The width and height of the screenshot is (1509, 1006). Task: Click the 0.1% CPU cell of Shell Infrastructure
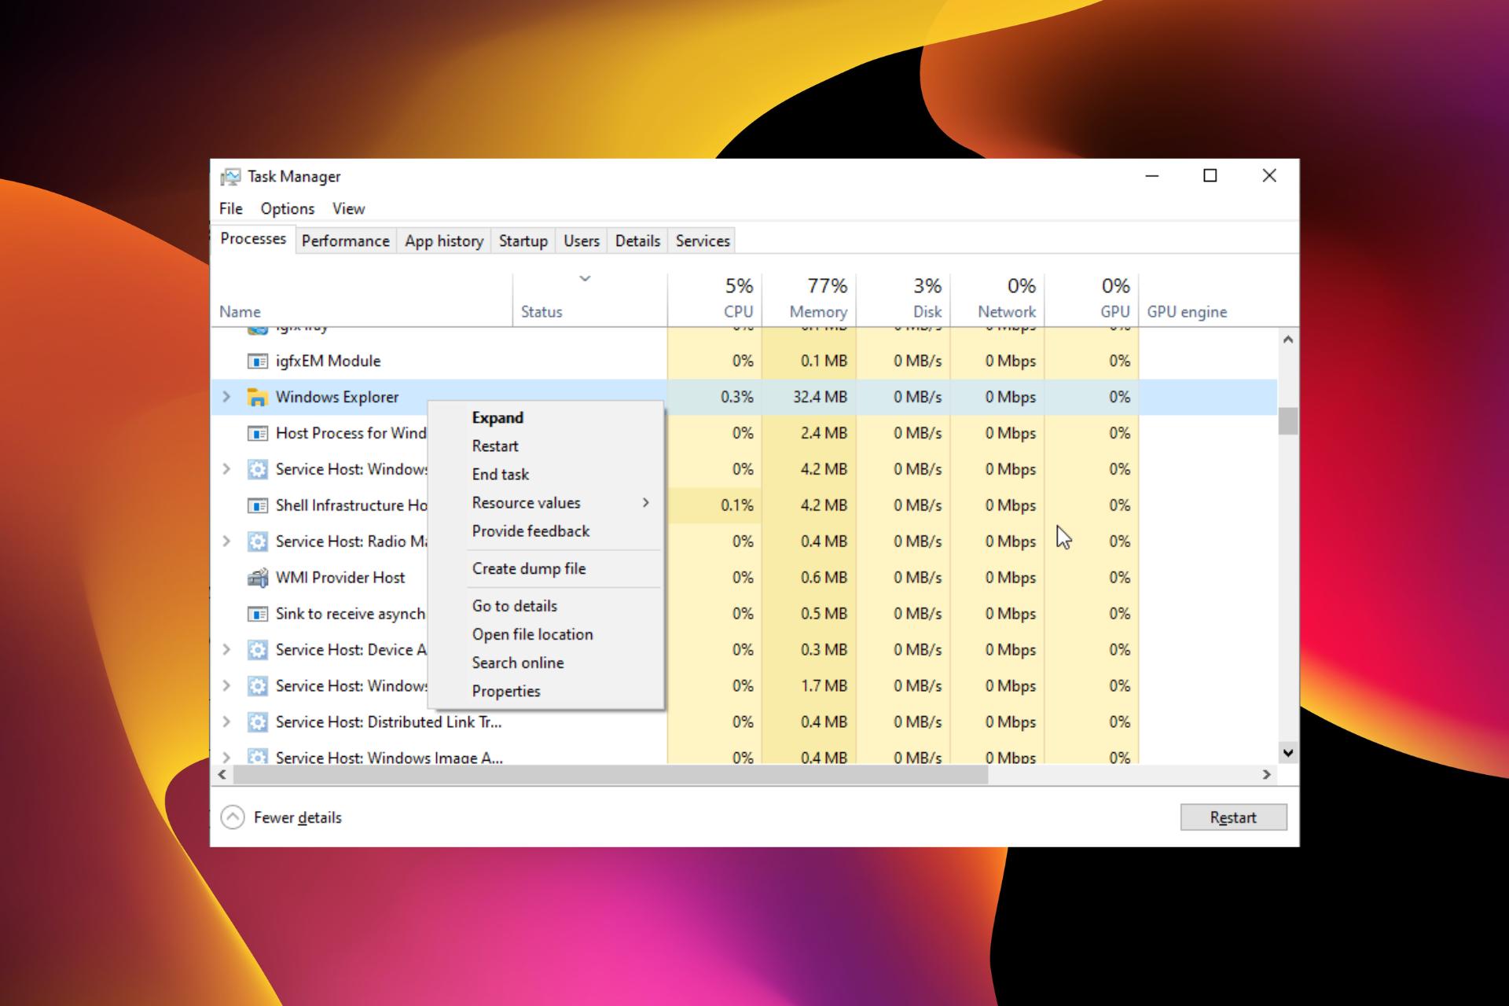tap(714, 505)
